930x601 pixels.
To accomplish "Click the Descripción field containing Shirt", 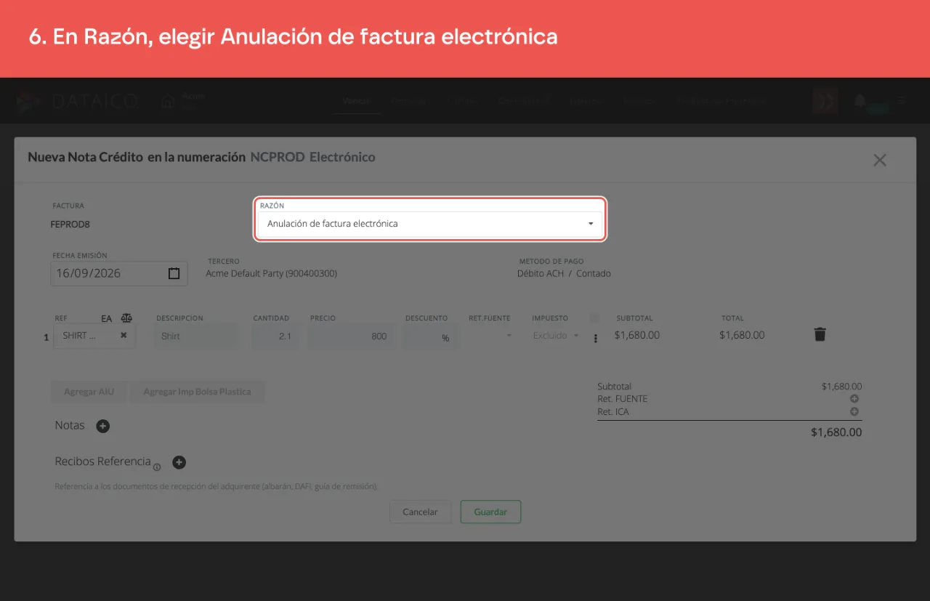I will [x=195, y=336].
